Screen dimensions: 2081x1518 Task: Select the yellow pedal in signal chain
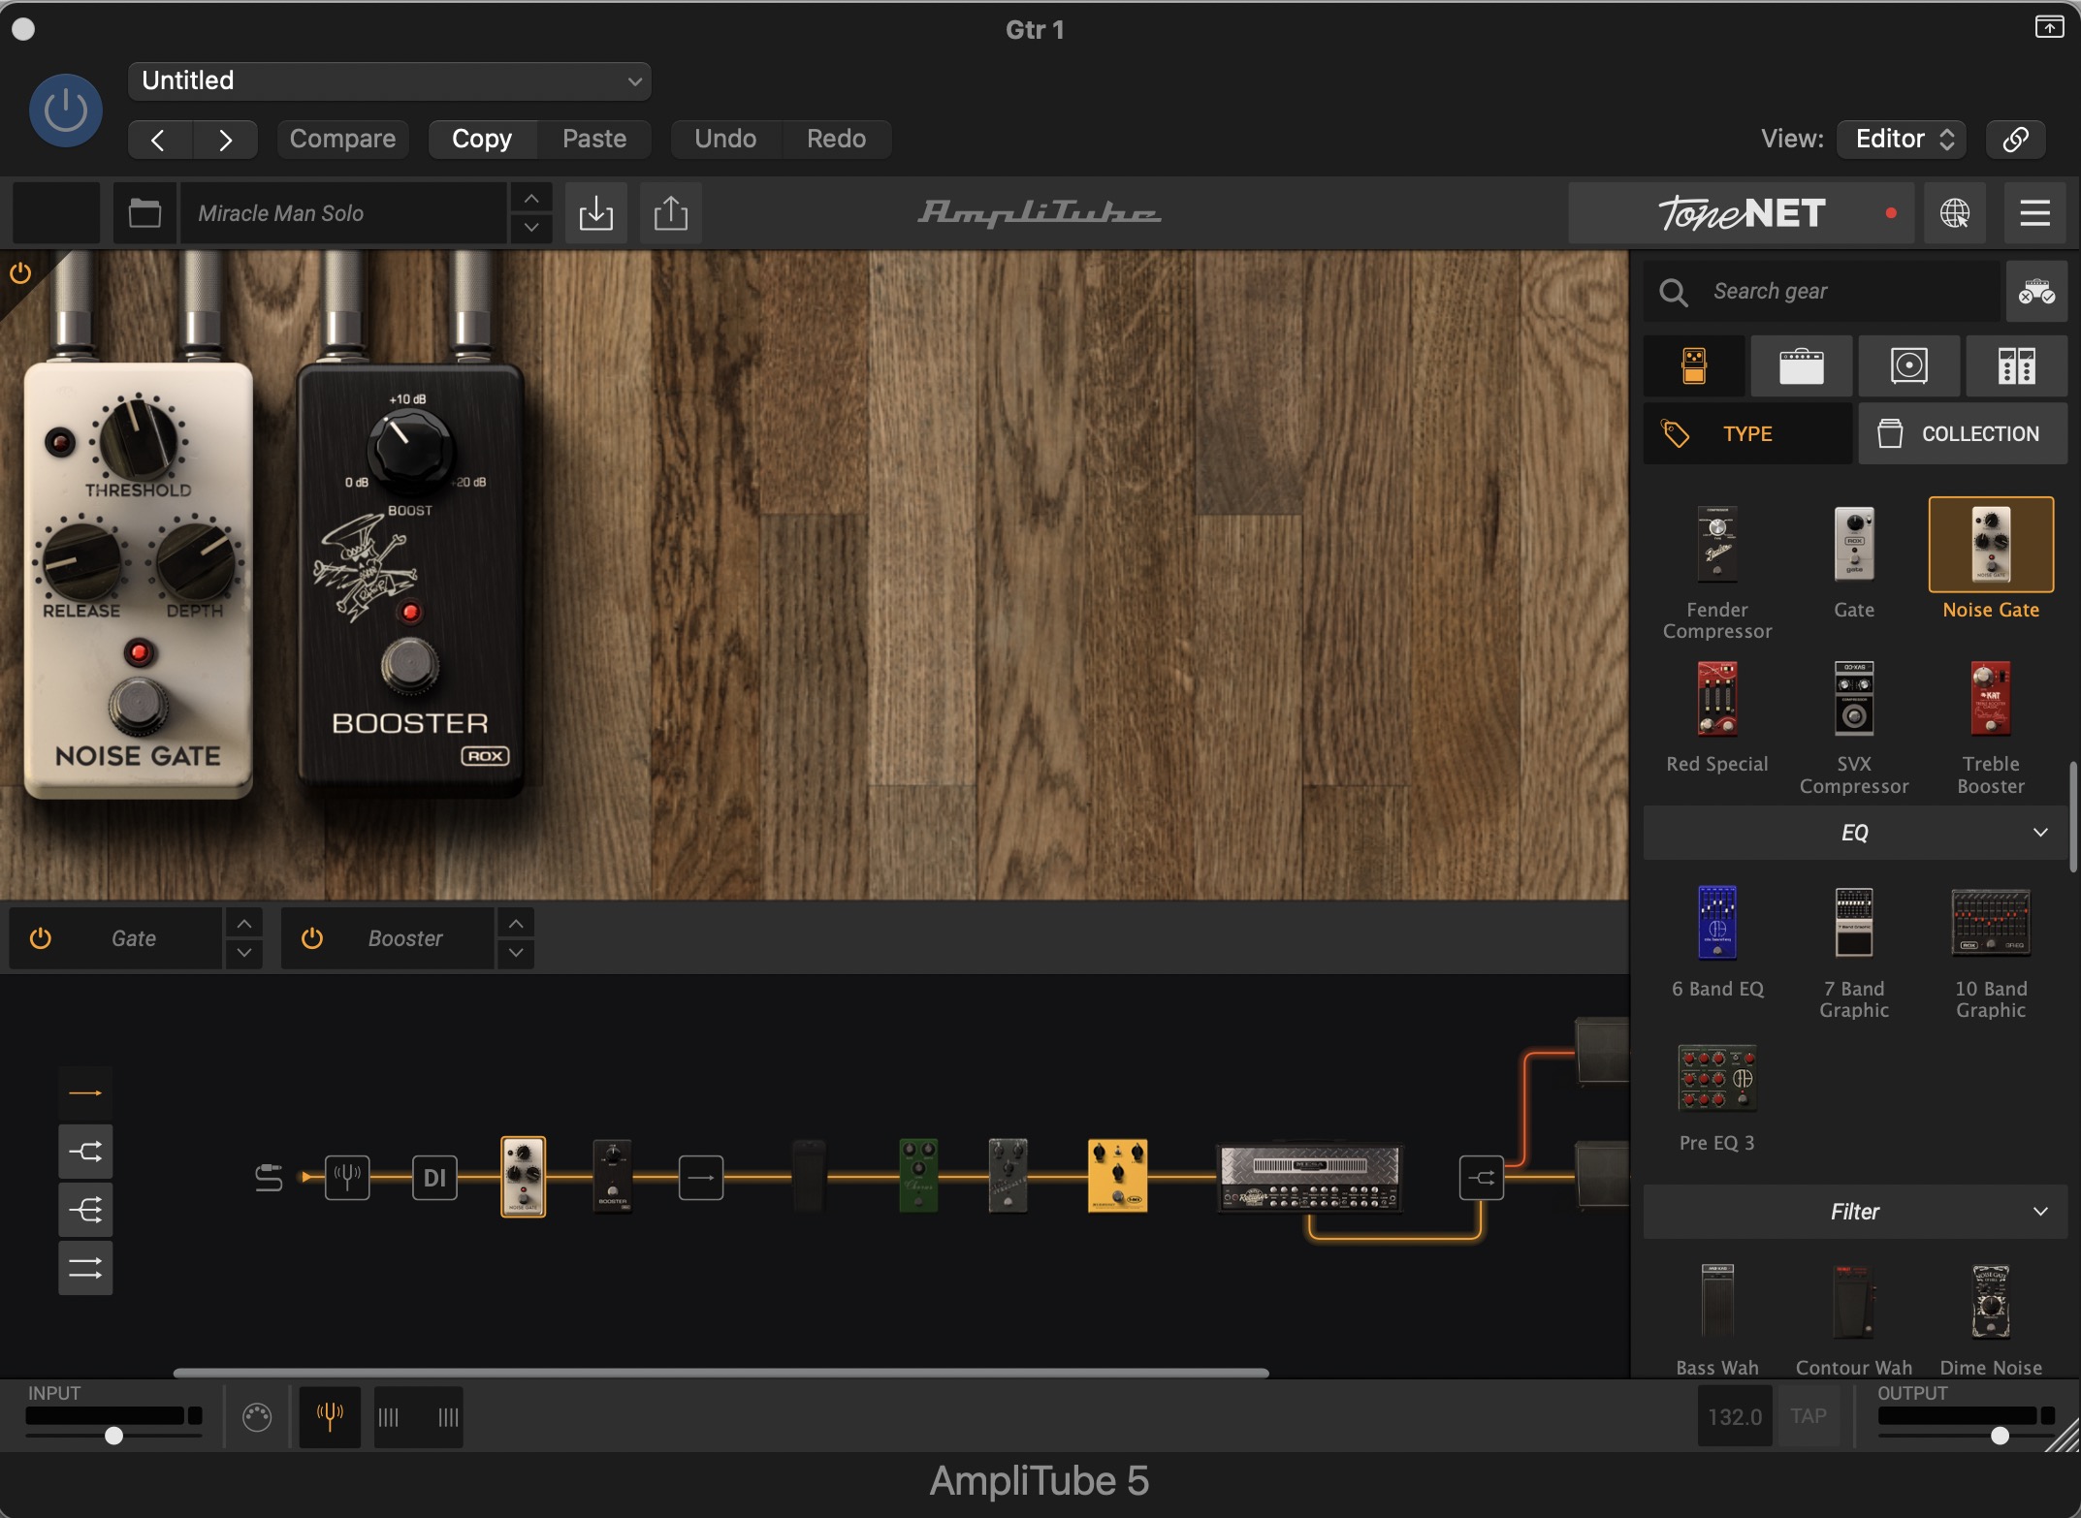[x=1118, y=1176]
